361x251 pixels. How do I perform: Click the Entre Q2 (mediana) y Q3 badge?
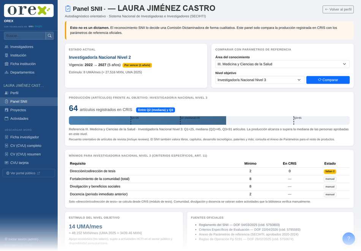[156, 110]
